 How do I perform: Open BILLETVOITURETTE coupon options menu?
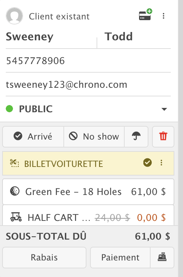coord(161,163)
